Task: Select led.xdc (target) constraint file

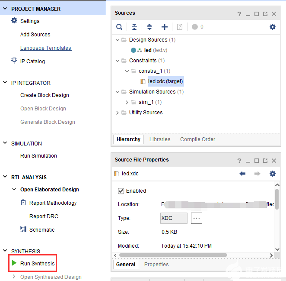Action: click(165, 81)
